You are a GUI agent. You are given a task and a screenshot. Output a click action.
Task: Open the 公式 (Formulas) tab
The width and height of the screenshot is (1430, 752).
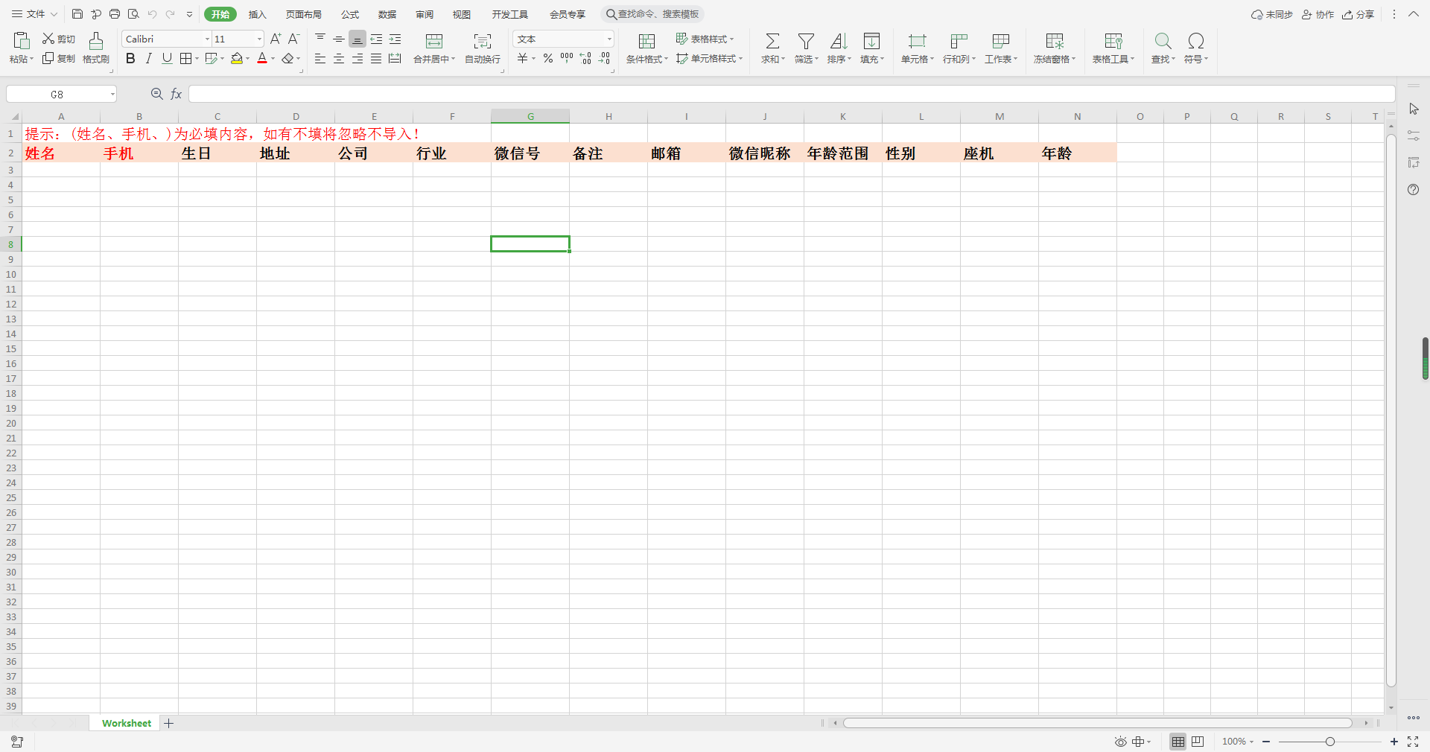350,14
